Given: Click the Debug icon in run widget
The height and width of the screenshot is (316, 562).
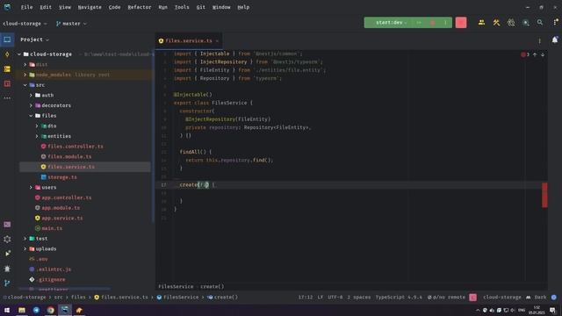Looking at the screenshot, I should (433, 23).
